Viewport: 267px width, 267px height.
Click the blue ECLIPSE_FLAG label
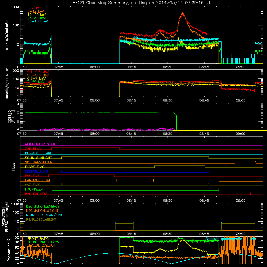[36, 171]
